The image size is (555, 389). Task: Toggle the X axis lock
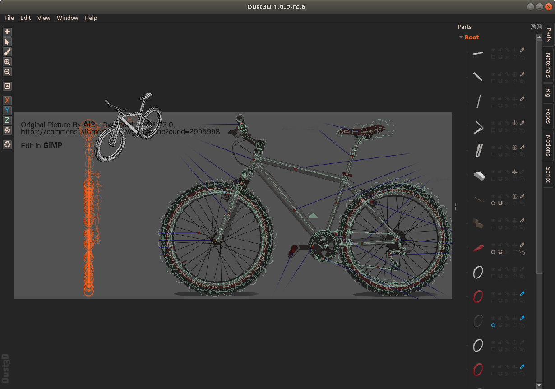(7, 100)
